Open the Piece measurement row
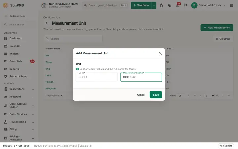 [48, 62]
